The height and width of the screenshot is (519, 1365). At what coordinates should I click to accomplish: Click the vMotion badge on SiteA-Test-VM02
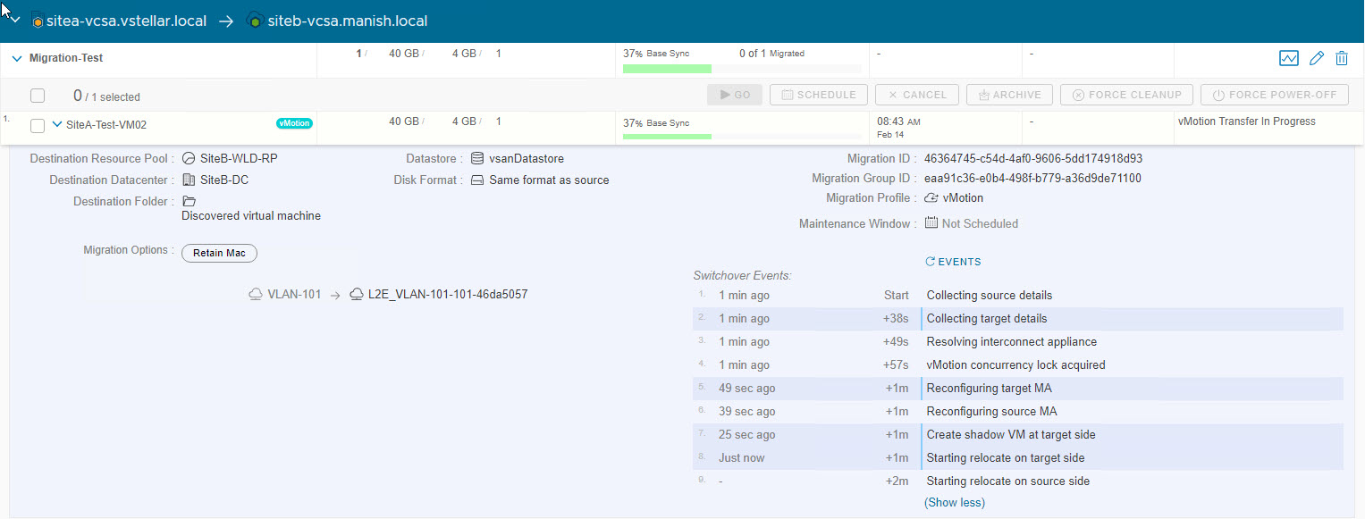point(294,124)
